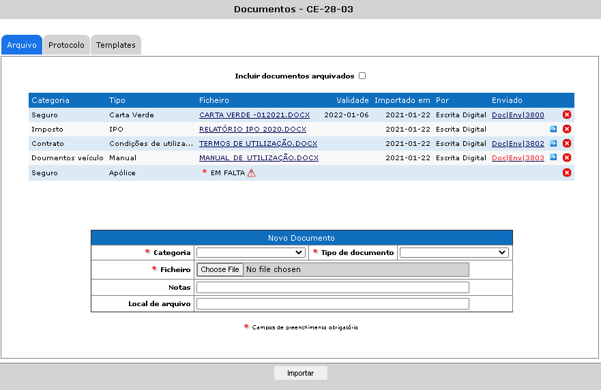Click blue send arrow for Manual row
The width and height of the screenshot is (601, 390).
click(553, 158)
